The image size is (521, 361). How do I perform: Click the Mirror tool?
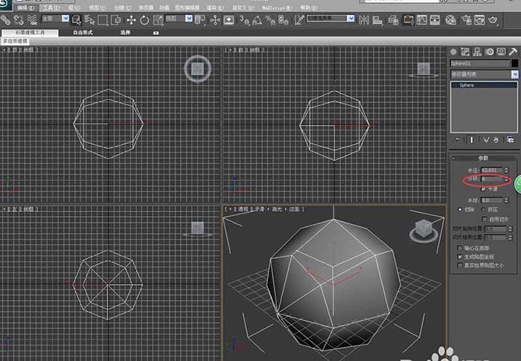click(364, 20)
